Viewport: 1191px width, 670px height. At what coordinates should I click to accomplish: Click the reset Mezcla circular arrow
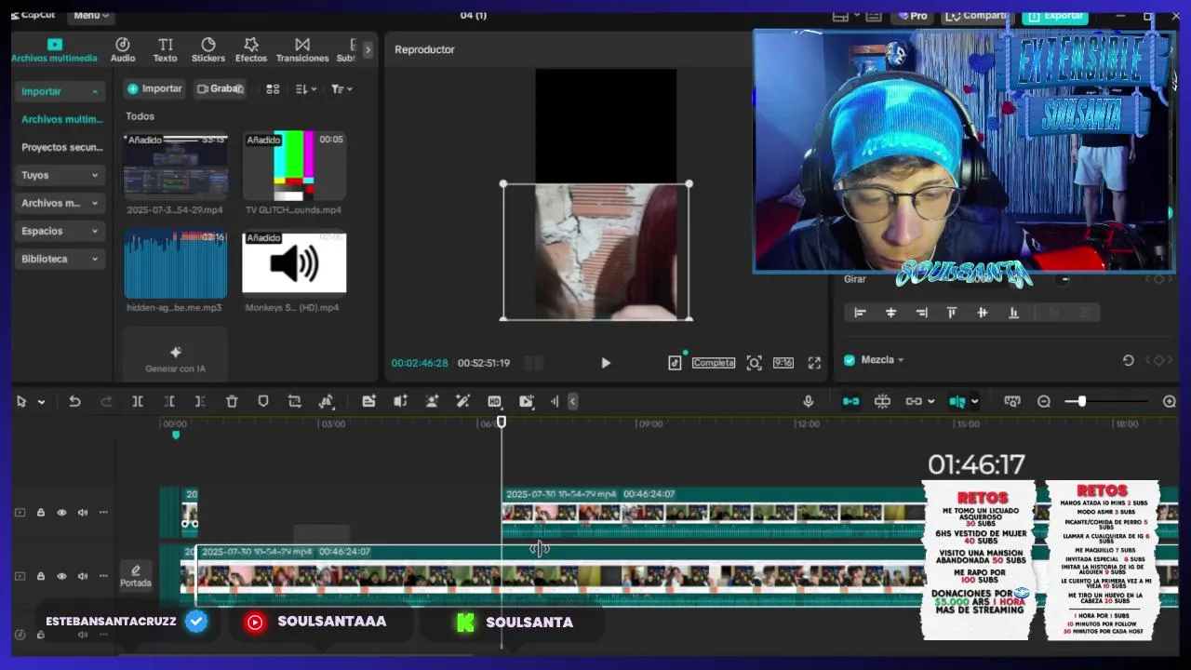click(x=1128, y=360)
